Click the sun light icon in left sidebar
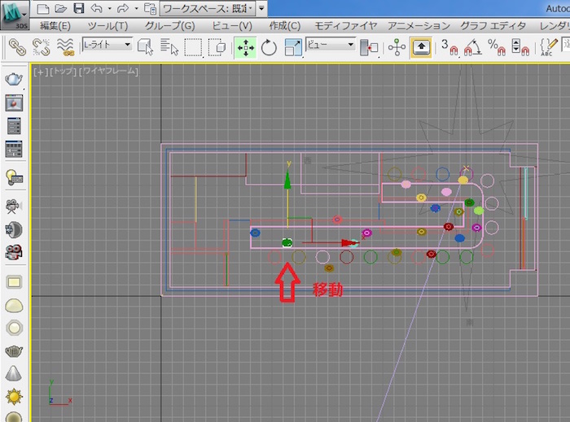 14,397
